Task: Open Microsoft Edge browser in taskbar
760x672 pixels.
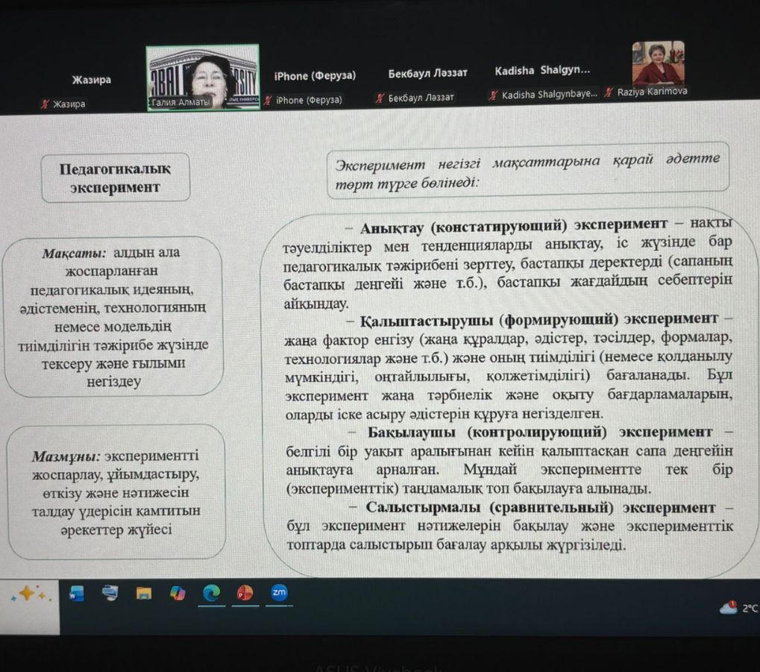Action: [212, 593]
